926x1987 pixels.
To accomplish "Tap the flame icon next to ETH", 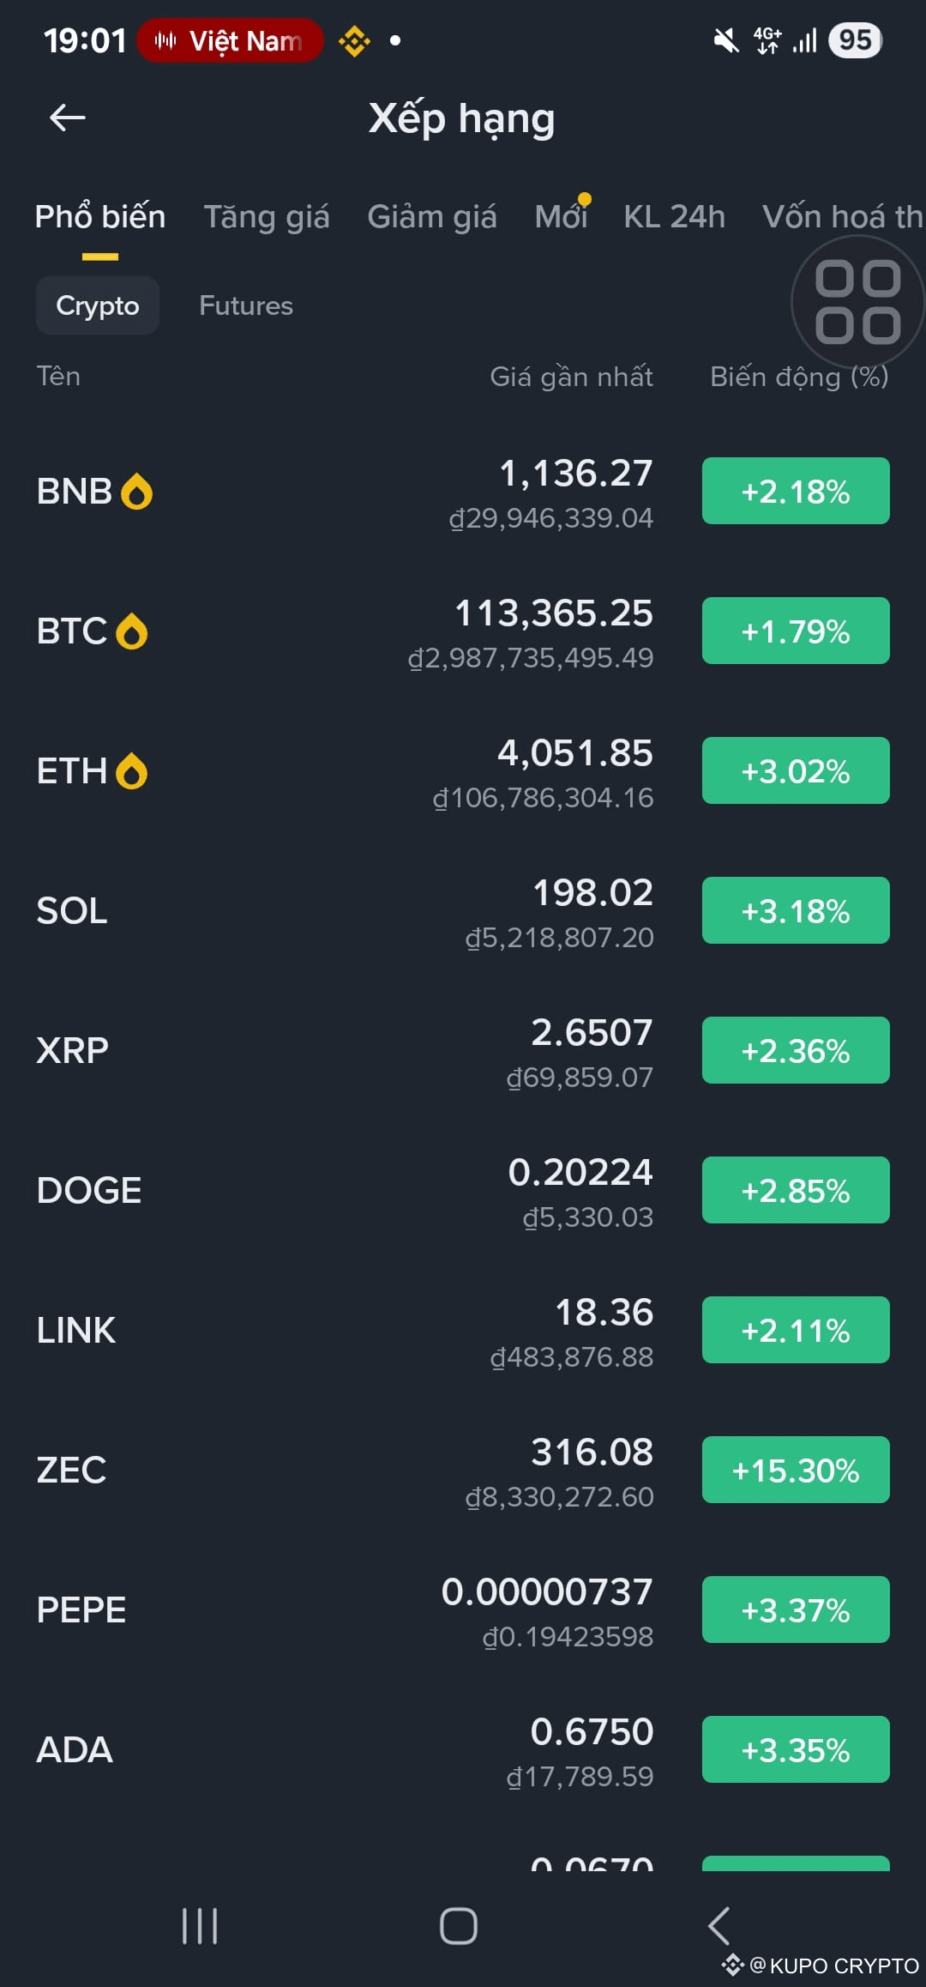I will (x=132, y=771).
